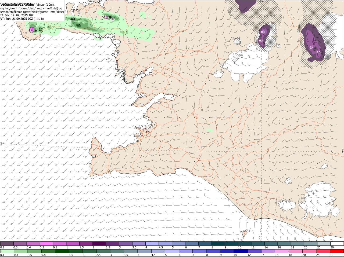Pick the rain scale swatch between 10 and 12
This screenshot has width=344, height=257.
click(x=241, y=251)
